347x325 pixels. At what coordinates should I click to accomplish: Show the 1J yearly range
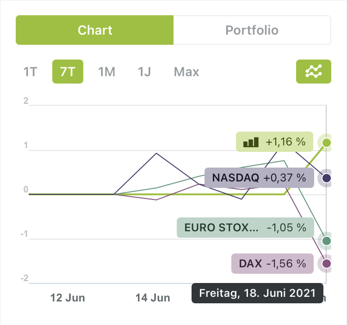144,72
